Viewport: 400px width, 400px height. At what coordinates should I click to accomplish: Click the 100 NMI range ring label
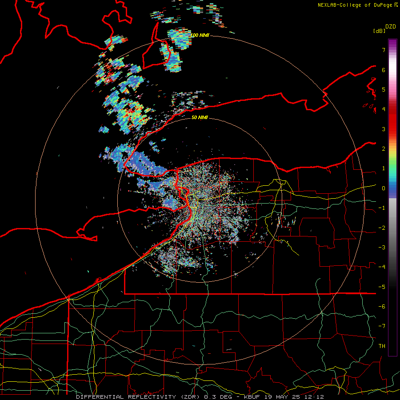tap(200, 35)
